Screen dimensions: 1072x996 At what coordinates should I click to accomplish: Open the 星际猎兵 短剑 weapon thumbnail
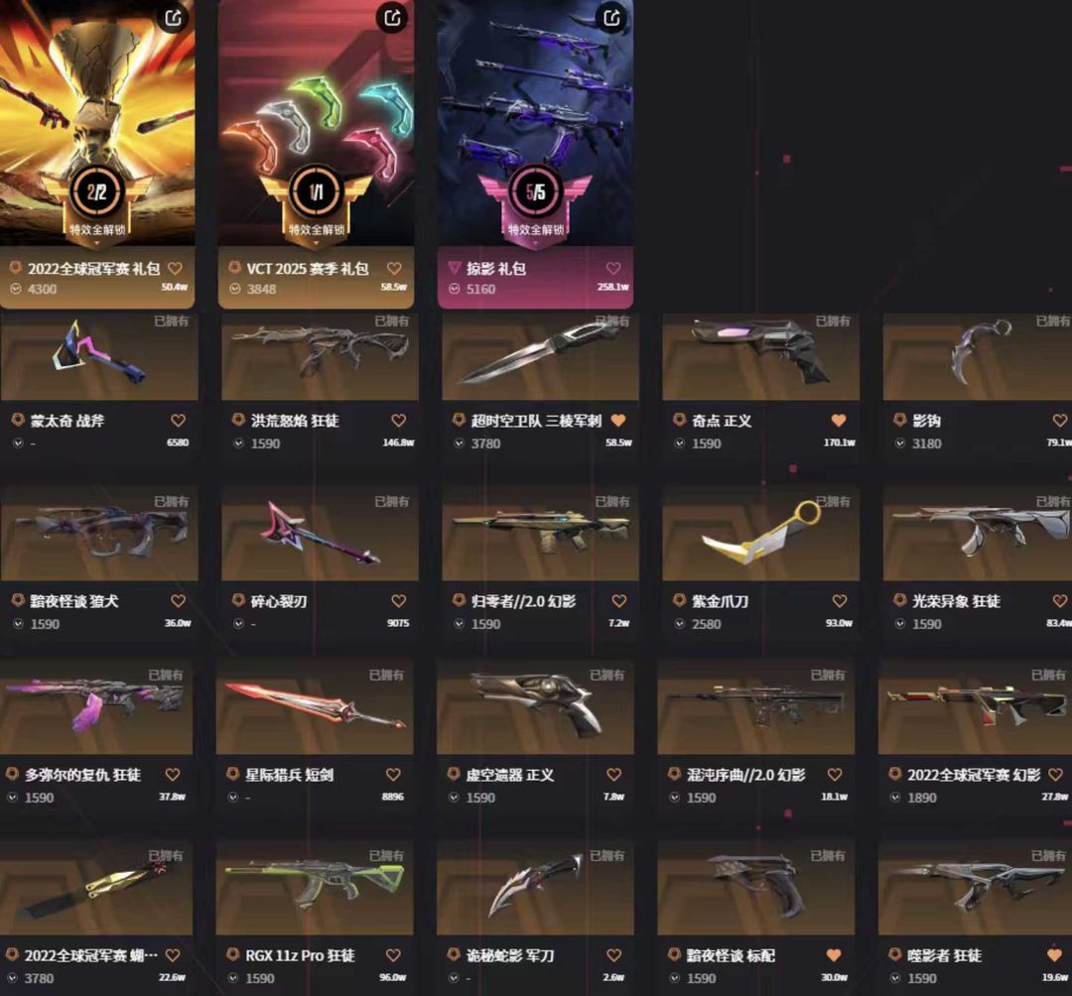click(x=315, y=707)
